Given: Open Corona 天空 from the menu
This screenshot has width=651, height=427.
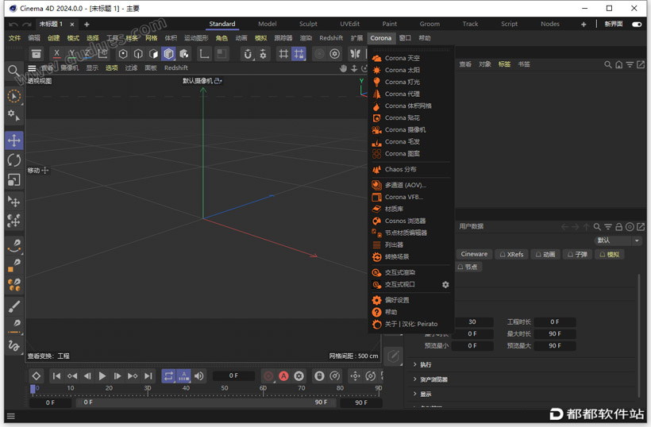Looking at the screenshot, I should click(402, 58).
